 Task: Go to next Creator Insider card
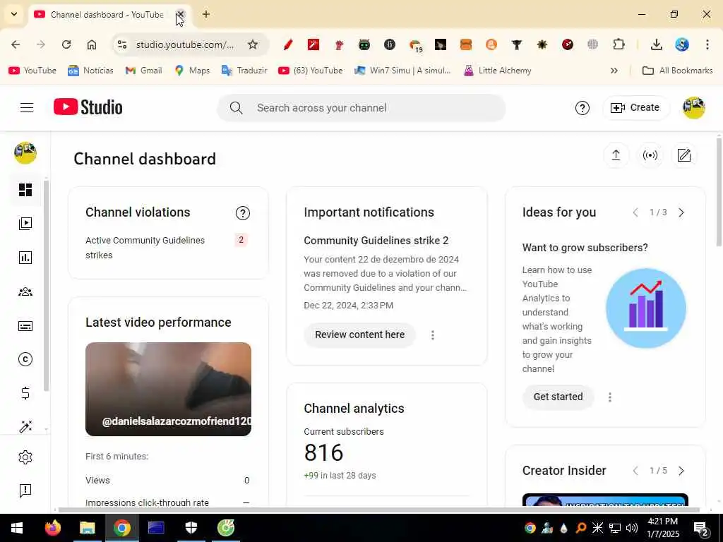[681, 471]
